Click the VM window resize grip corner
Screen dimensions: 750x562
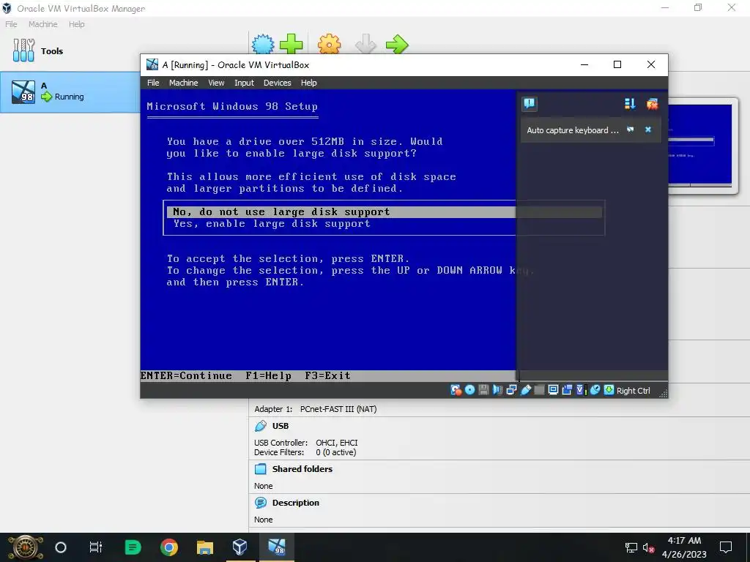(x=664, y=393)
